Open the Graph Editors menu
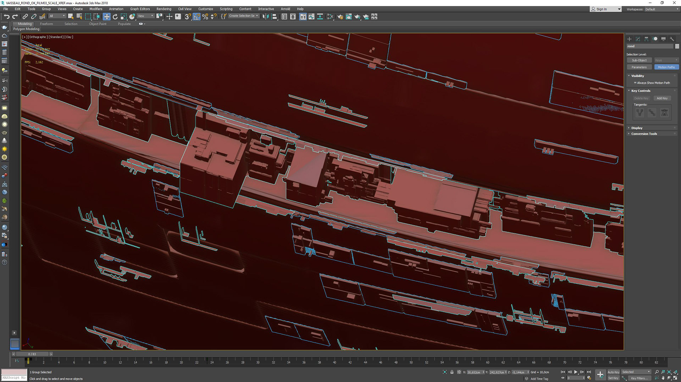The height and width of the screenshot is (382, 681). 140,9
